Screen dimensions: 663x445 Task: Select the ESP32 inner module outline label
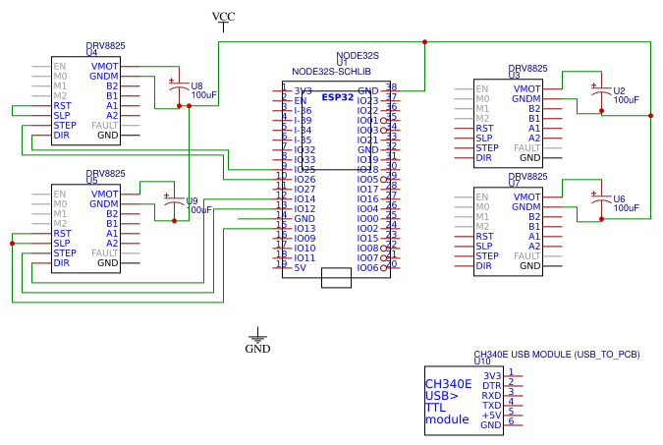(x=338, y=97)
